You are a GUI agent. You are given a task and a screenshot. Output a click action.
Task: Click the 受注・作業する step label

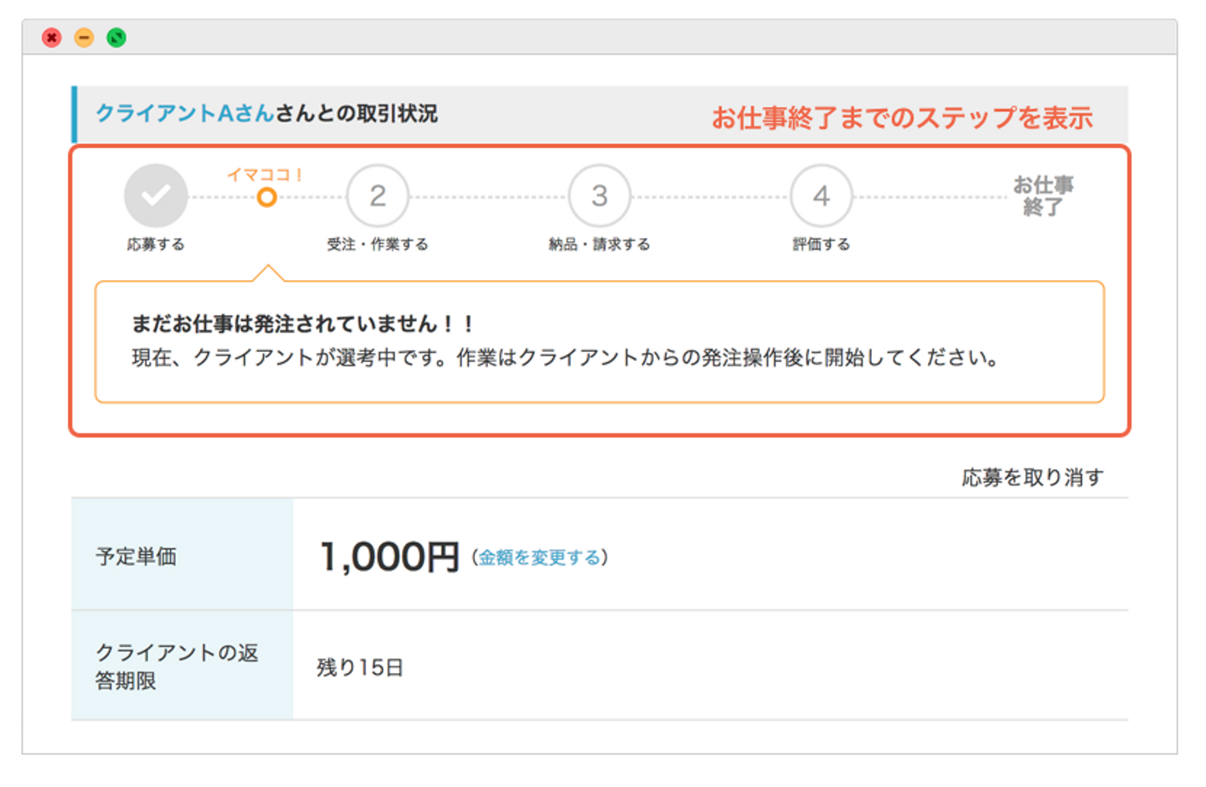[x=378, y=244]
